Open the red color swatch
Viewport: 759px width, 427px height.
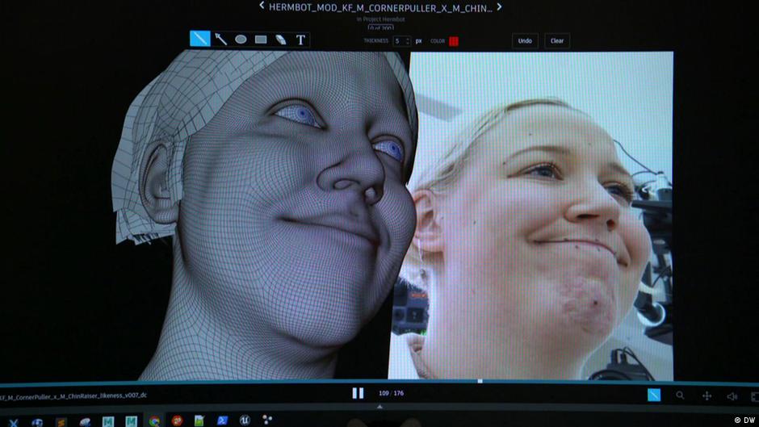pyautogui.click(x=454, y=41)
